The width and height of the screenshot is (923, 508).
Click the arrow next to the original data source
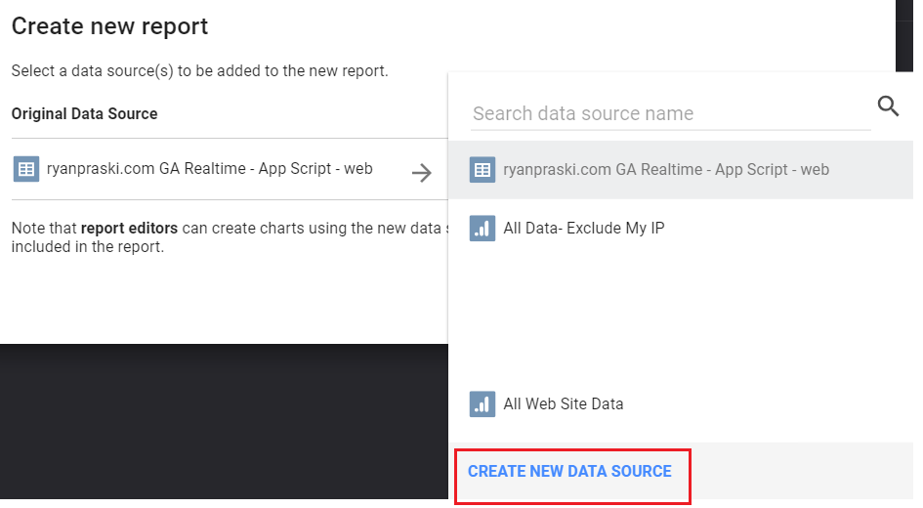point(422,173)
